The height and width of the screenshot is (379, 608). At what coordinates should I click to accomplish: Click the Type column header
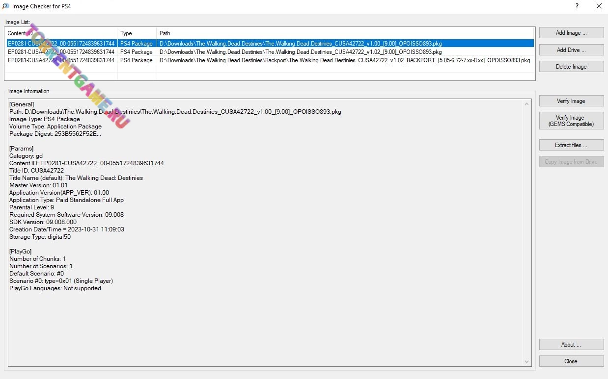click(x=137, y=33)
